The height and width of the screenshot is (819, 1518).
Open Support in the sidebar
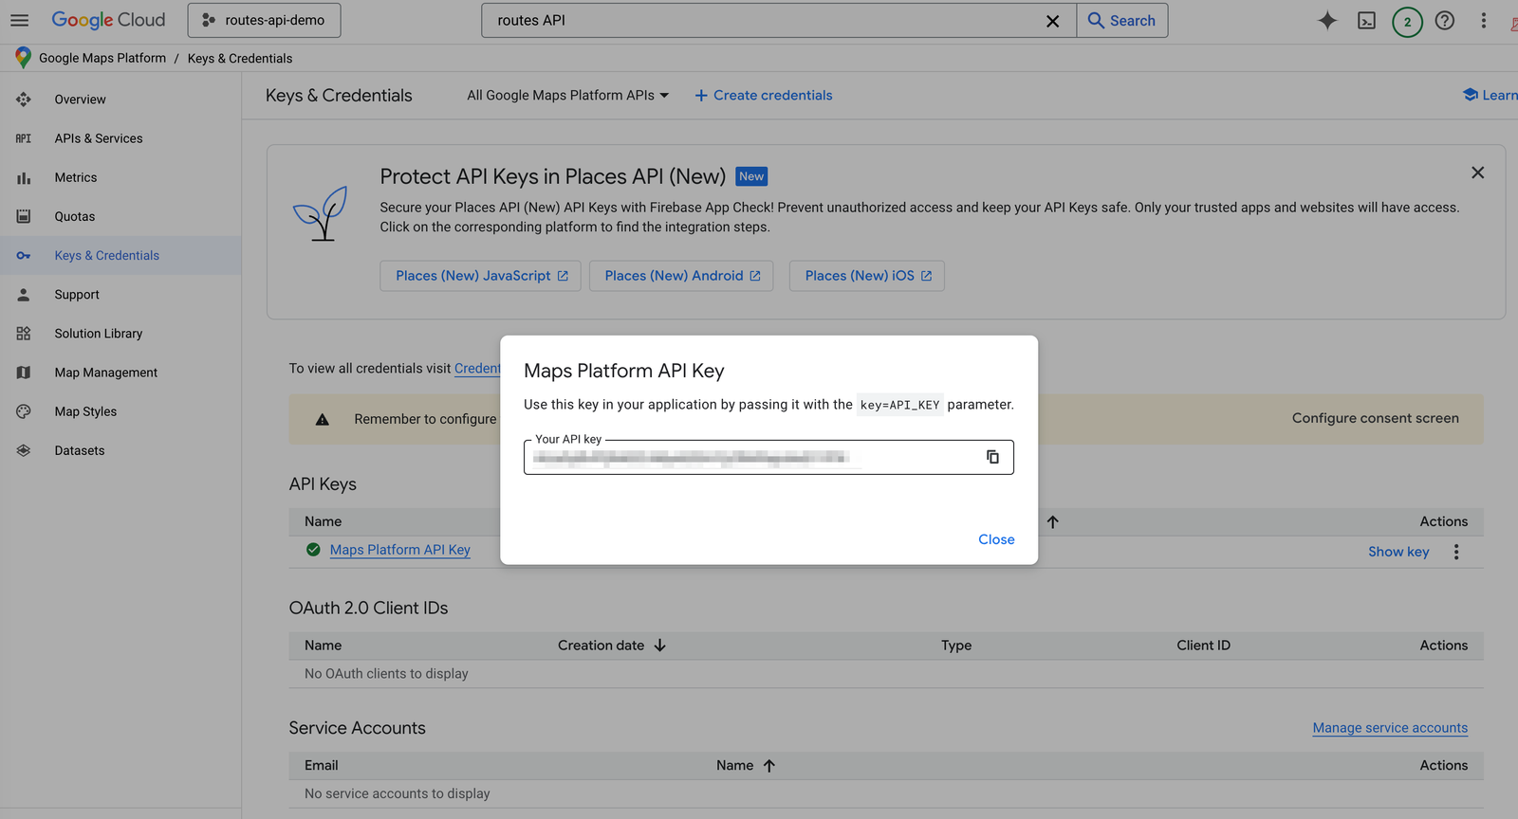(120, 295)
